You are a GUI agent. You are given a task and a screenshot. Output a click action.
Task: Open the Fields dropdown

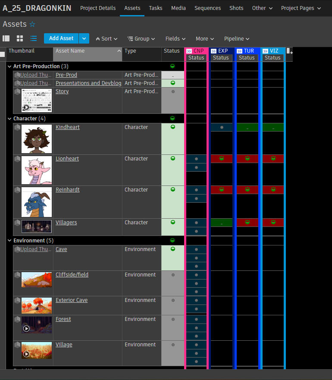coord(175,39)
